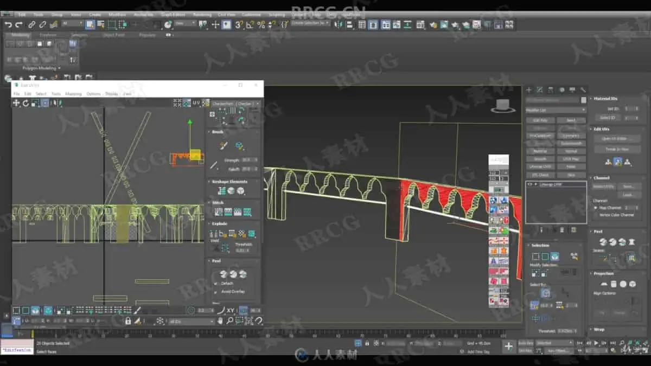Select the Map Channel radio button
The image size is (651, 366).
click(x=596, y=208)
